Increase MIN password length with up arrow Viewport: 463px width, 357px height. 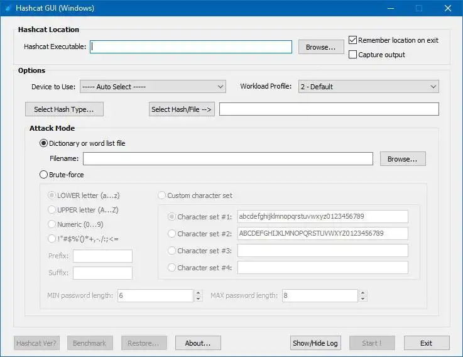click(198, 292)
